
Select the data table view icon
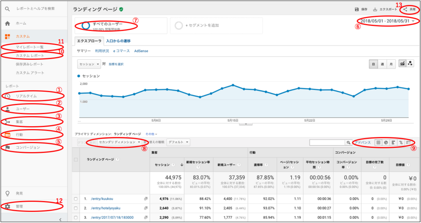point(378,142)
